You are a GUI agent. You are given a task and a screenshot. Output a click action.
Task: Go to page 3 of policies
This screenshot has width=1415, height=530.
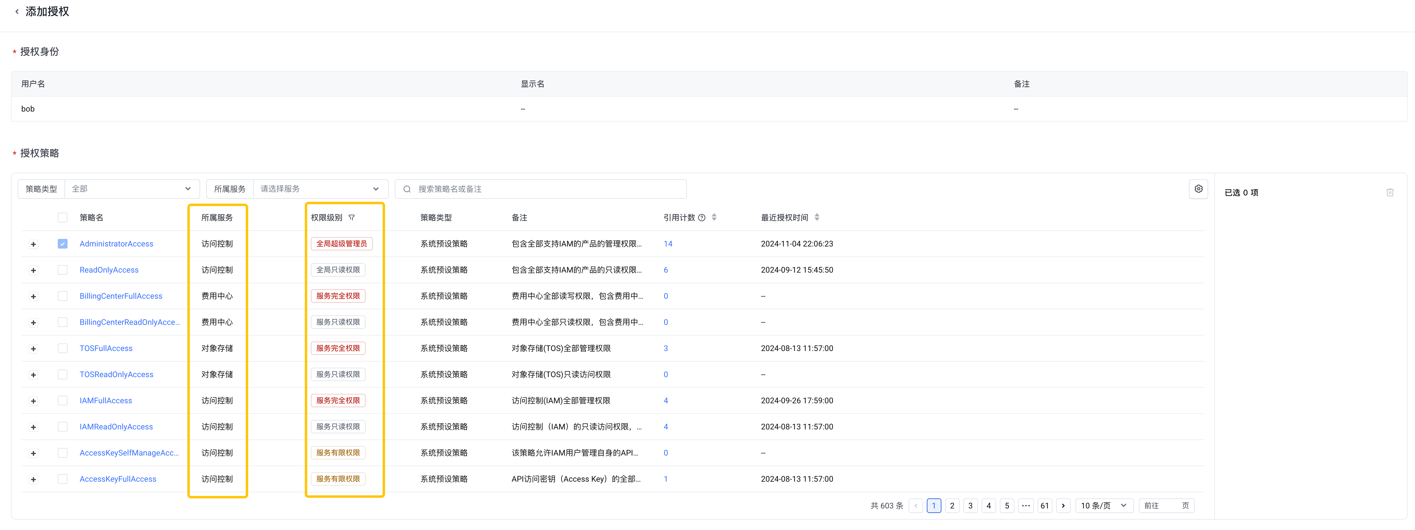click(x=971, y=506)
